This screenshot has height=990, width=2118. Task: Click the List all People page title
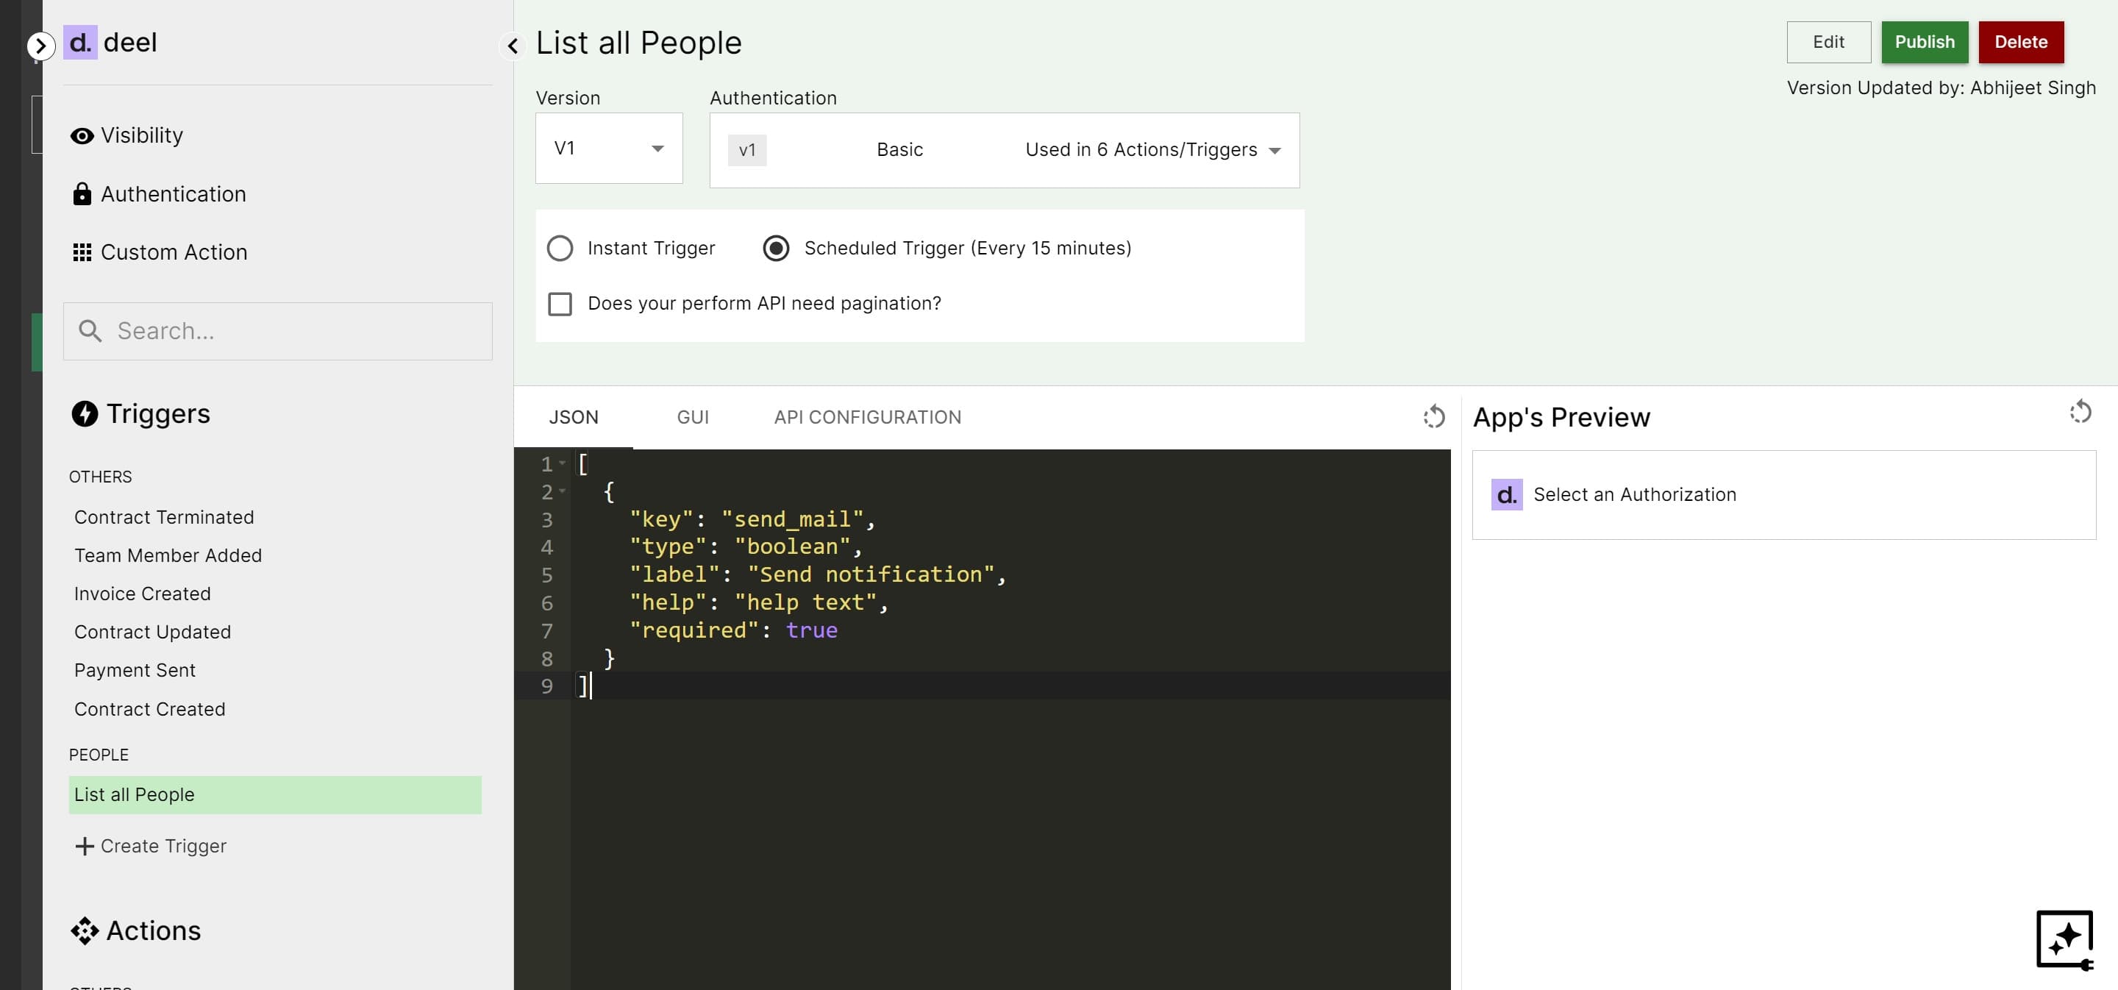coord(639,43)
